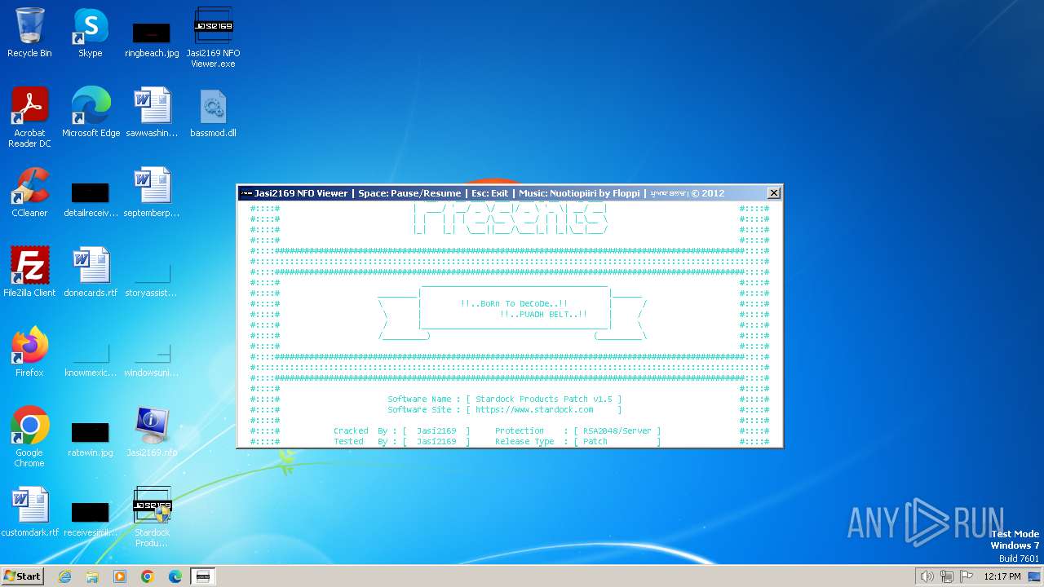Select the septemberp... Word document
Screen dimensions: 1044x587
[x=152, y=192]
